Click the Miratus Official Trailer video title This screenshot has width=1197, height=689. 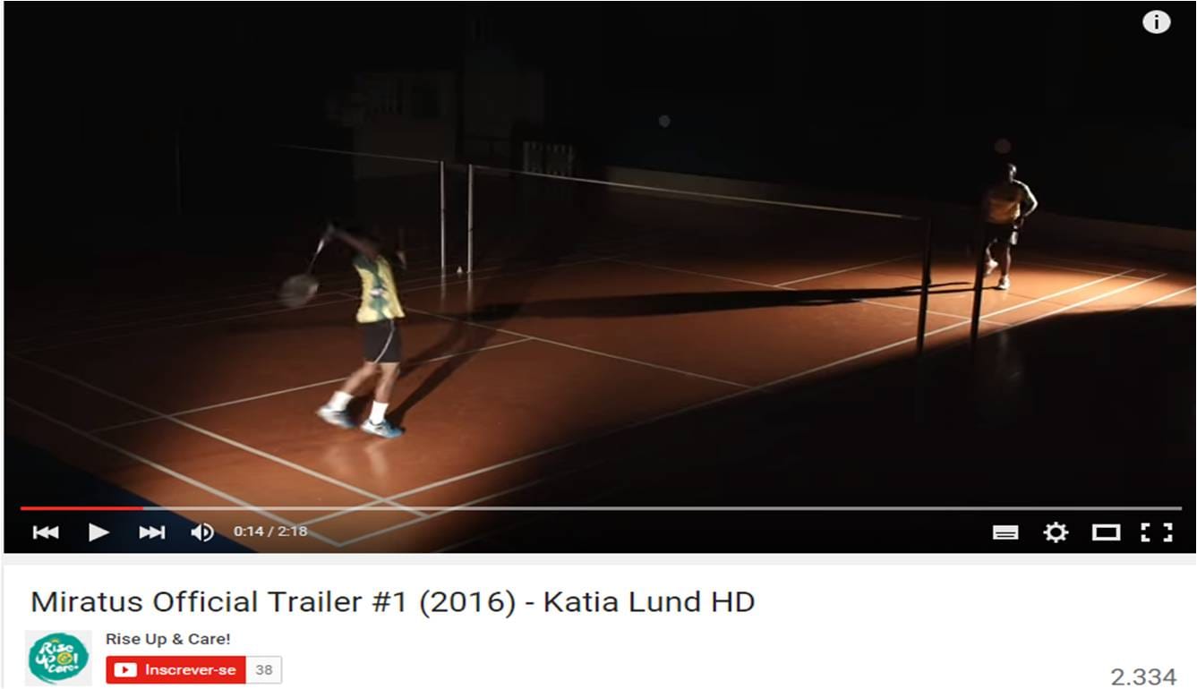point(393,601)
